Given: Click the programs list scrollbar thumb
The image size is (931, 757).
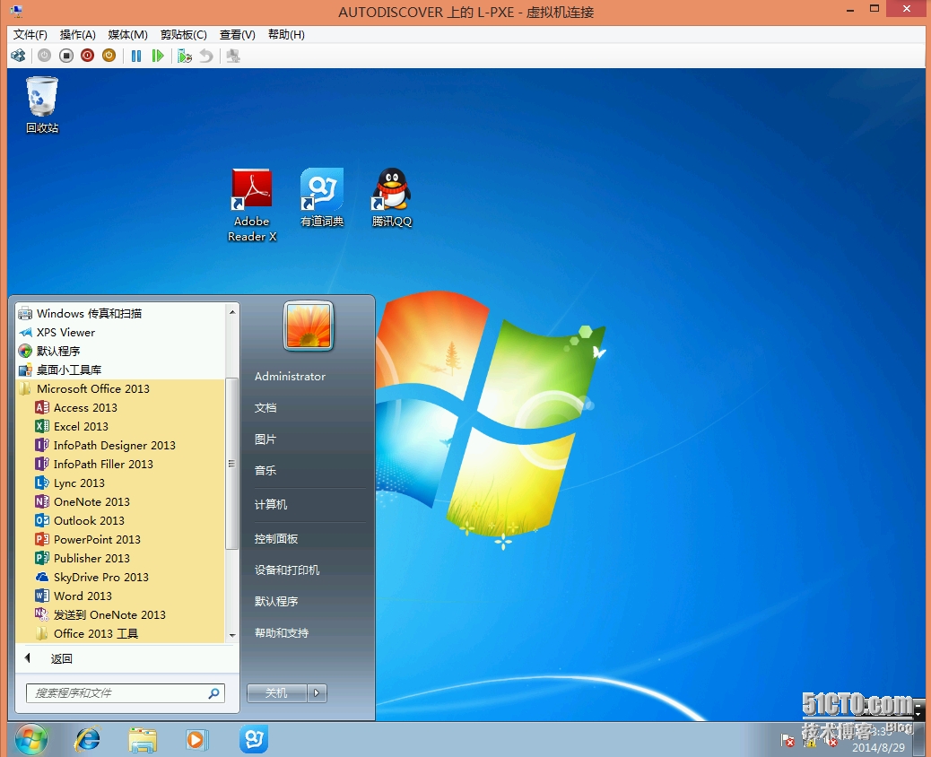Looking at the screenshot, I should [232, 464].
